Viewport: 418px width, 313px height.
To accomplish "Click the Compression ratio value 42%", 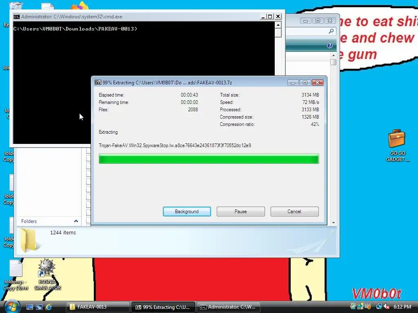I will 315,124.
